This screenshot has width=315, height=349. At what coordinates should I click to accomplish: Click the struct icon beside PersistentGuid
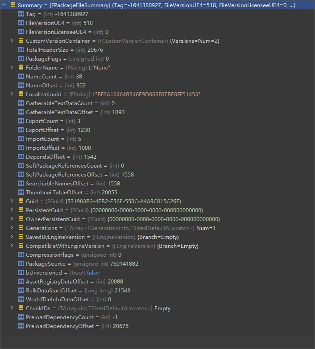click(x=21, y=210)
